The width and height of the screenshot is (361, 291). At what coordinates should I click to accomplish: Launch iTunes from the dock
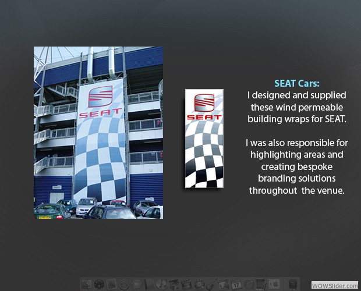tap(162, 285)
